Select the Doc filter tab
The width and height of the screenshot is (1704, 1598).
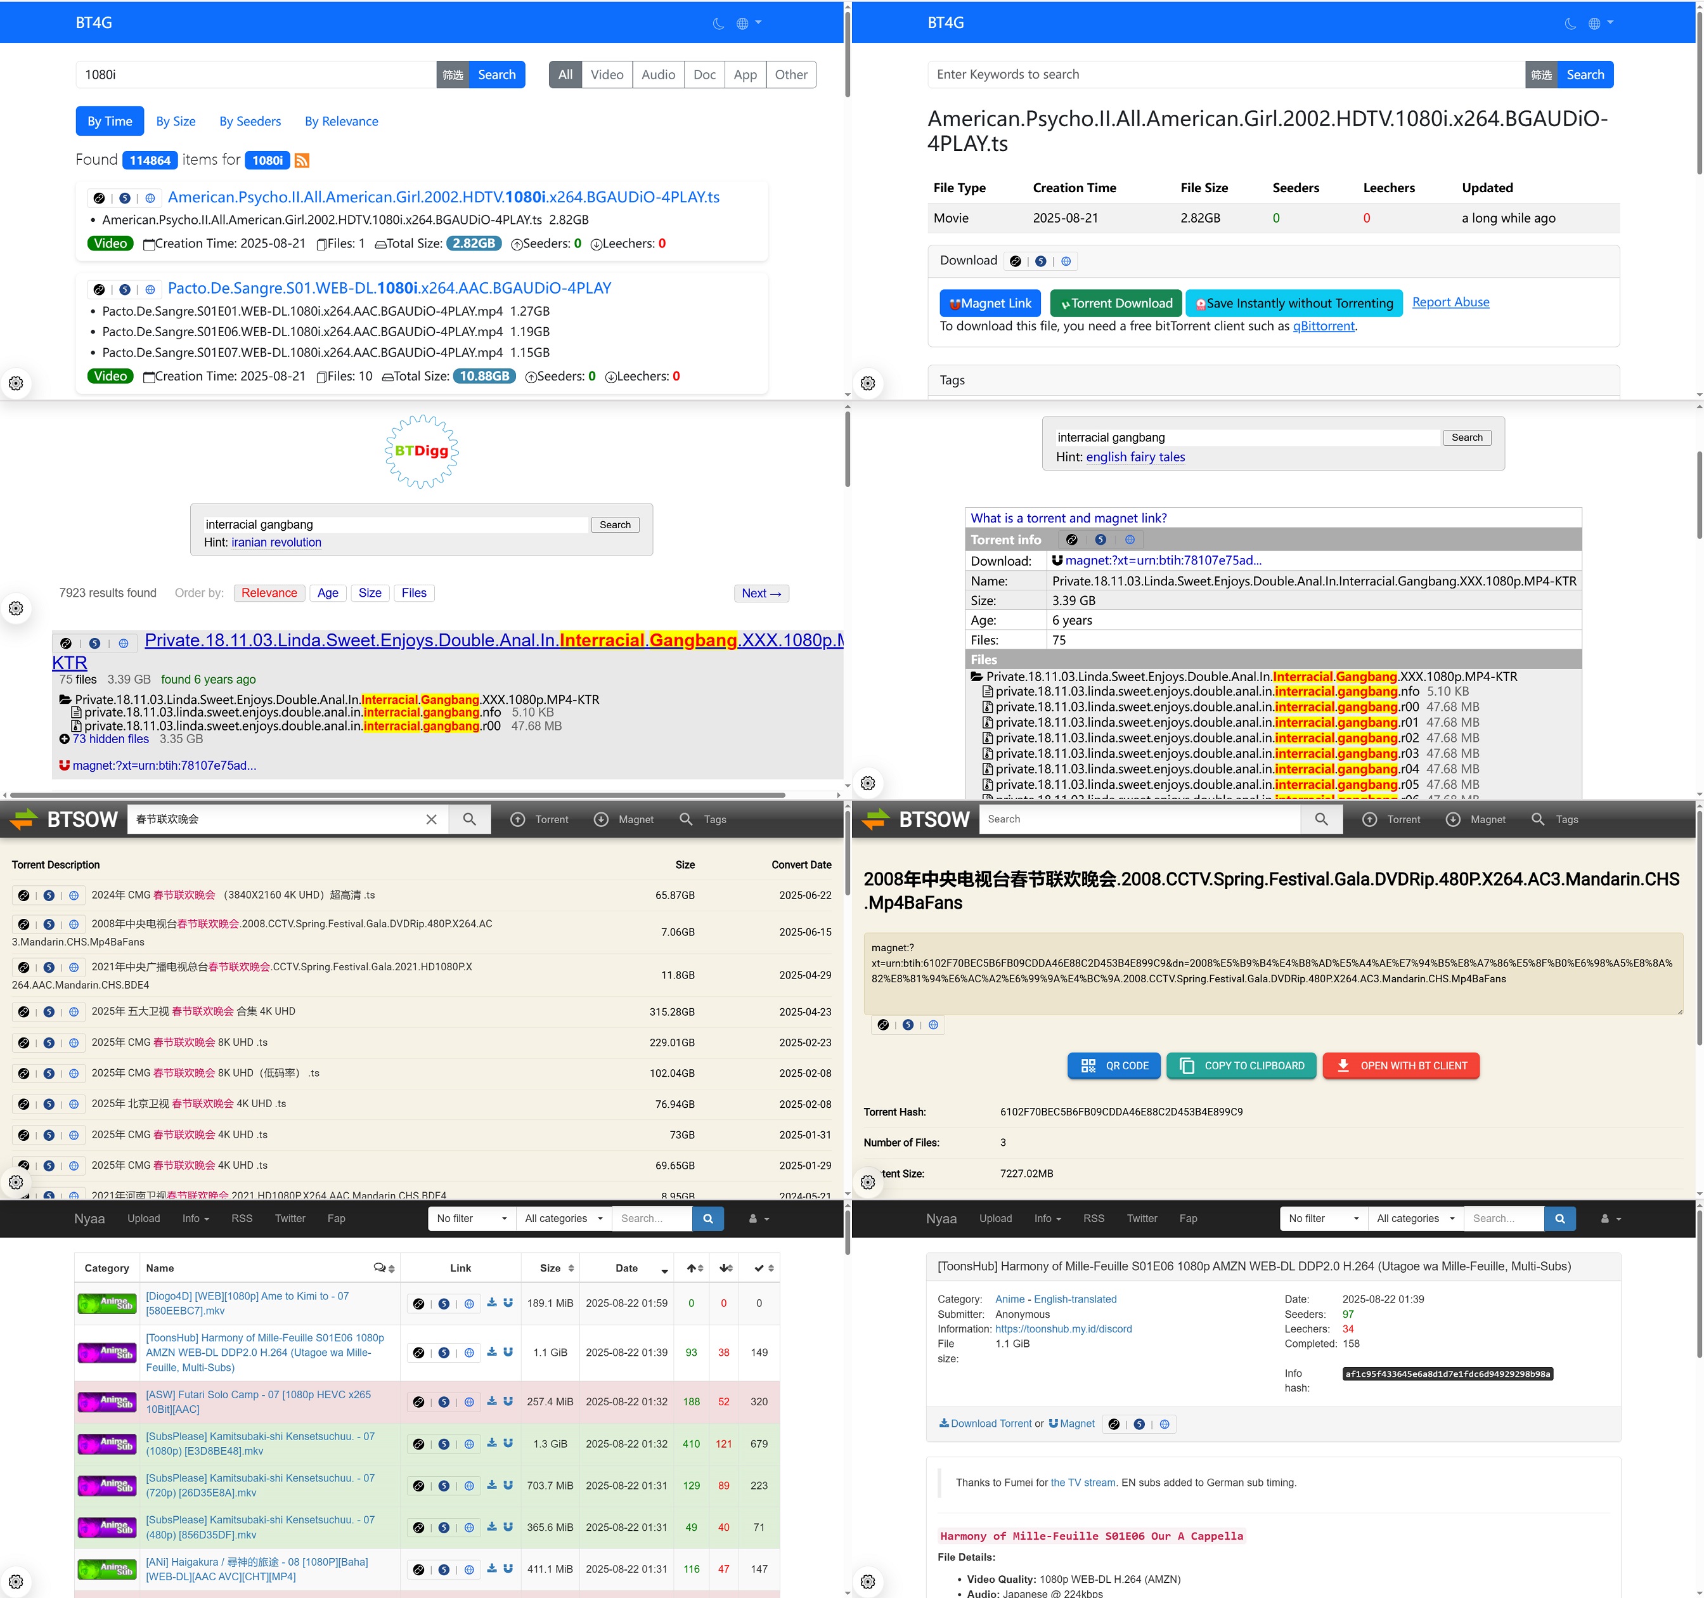point(704,75)
